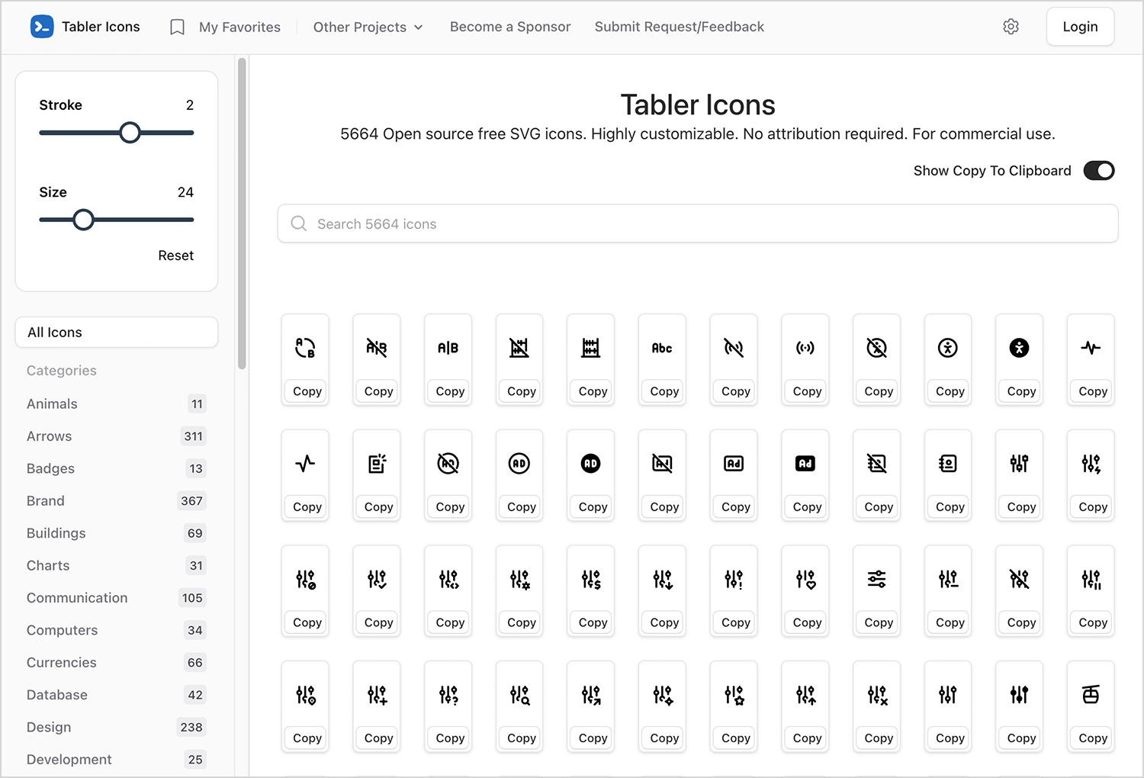1144x778 pixels.
Task: Filter by Animals category
Action: click(x=117, y=404)
